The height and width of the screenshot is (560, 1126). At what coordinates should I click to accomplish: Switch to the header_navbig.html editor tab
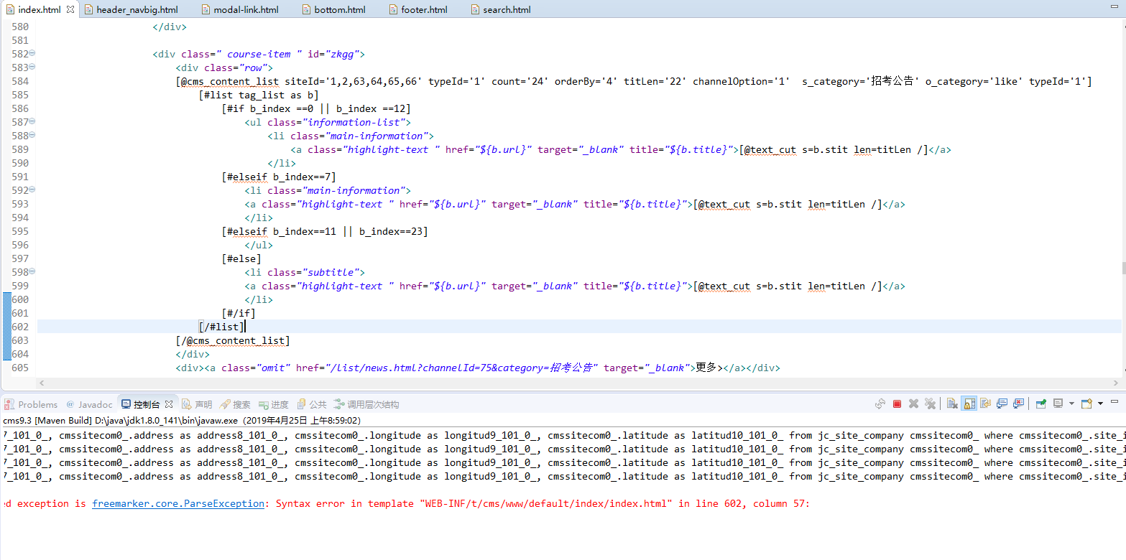click(x=137, y=10)
